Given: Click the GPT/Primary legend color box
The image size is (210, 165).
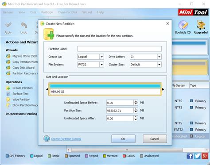Looking at the screenshot, I should point(7,156).
